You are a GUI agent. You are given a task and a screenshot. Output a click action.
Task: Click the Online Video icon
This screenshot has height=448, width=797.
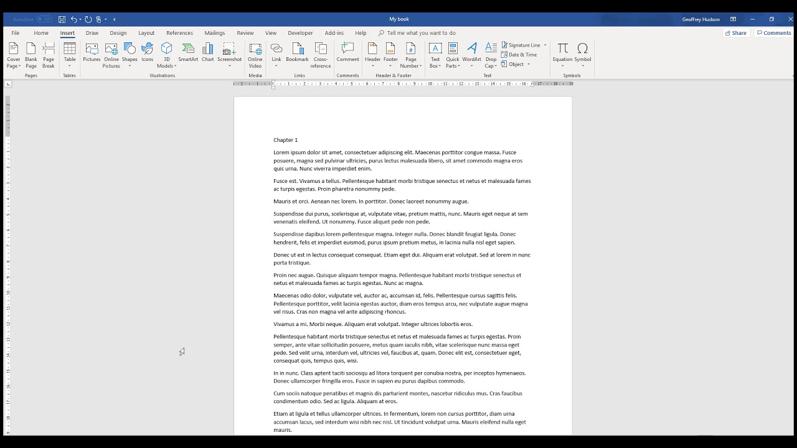coord(255,55)
